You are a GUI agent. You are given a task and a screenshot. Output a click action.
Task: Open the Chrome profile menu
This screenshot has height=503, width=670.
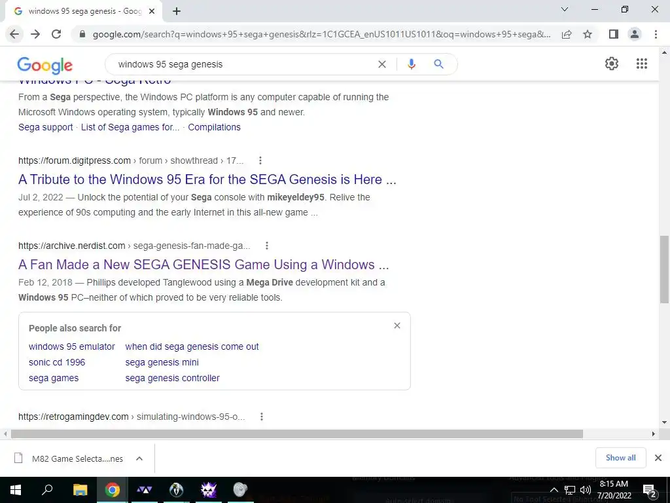[635, 34]
